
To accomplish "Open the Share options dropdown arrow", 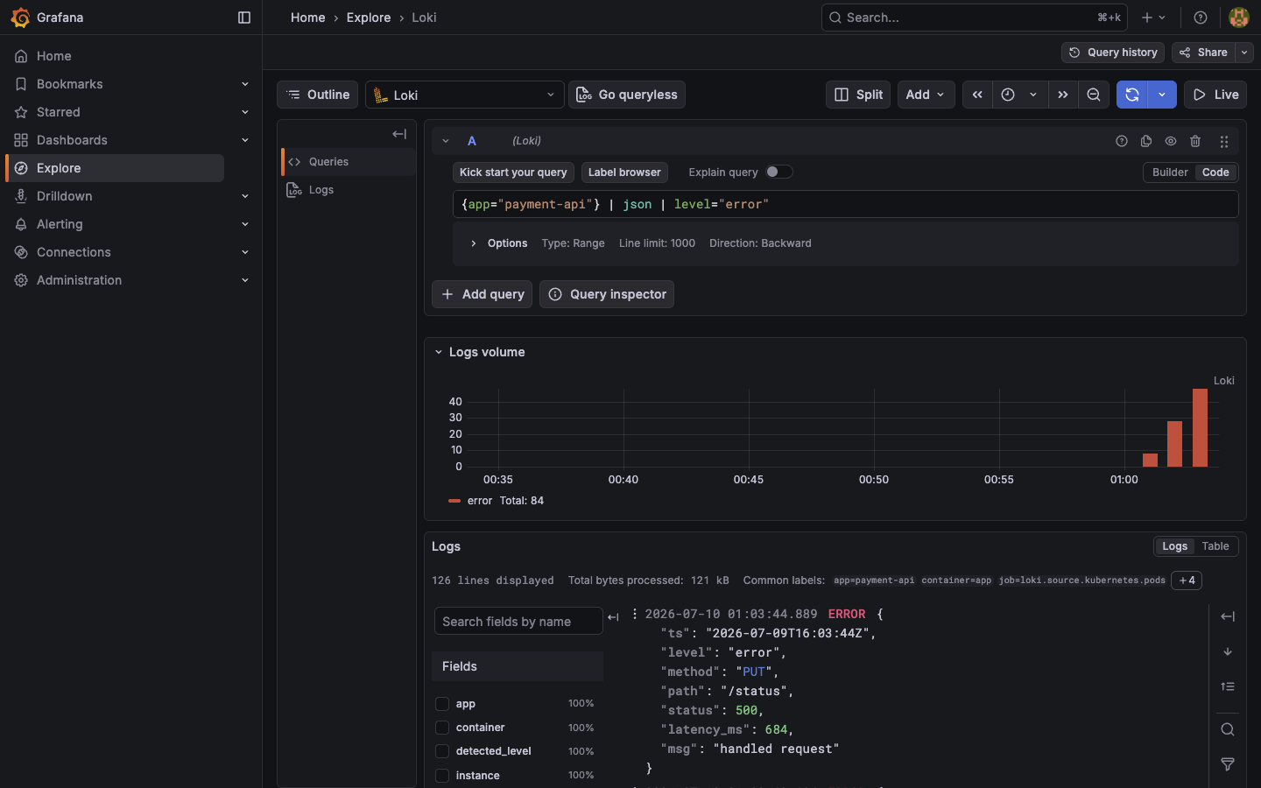I will point(1244,53).
